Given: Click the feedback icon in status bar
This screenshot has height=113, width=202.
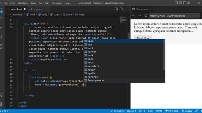Looking at the screenshot, I should (196, 111).
